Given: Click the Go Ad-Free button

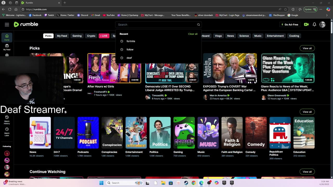Looking at the screenshot, I should (290, 24).
